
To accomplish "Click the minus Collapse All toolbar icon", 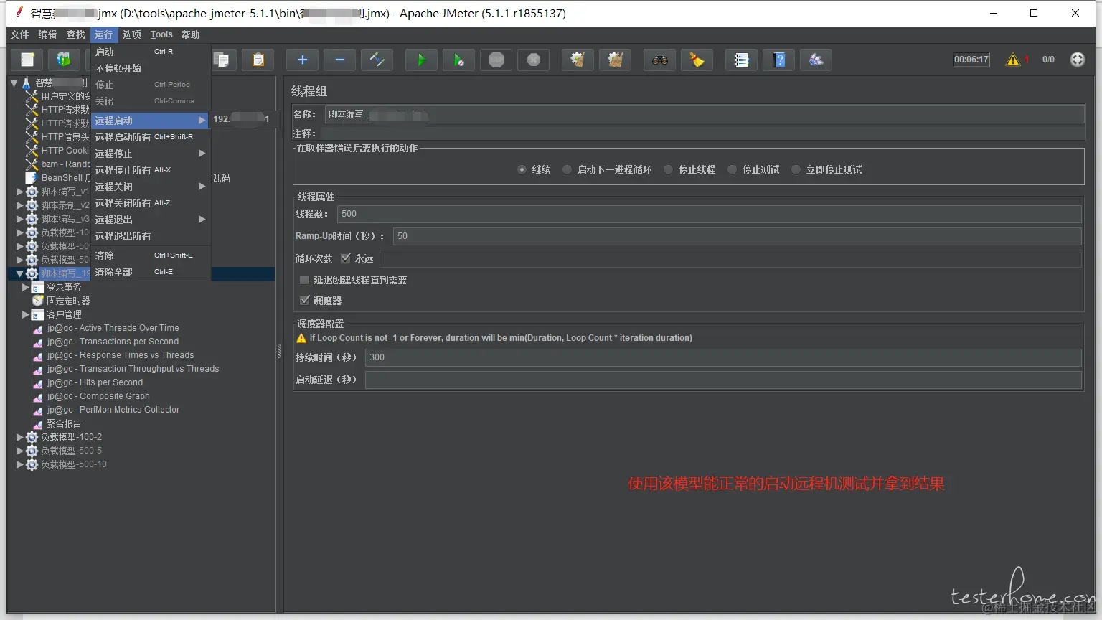I will click(340, 60).
